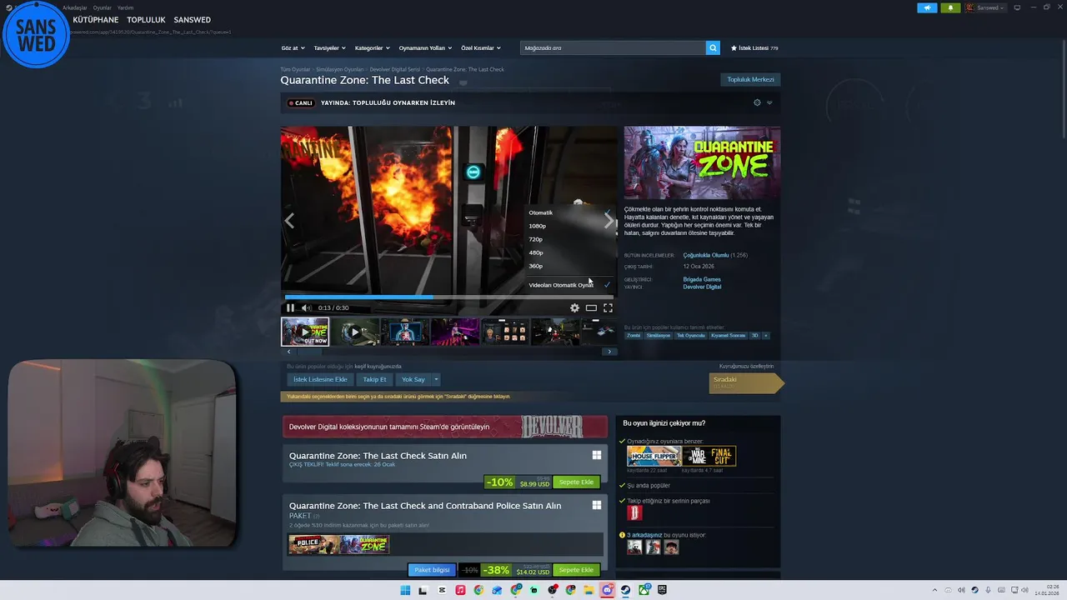Go to next media with right arrow
The image size is (1067, 600).
[609, 221]
